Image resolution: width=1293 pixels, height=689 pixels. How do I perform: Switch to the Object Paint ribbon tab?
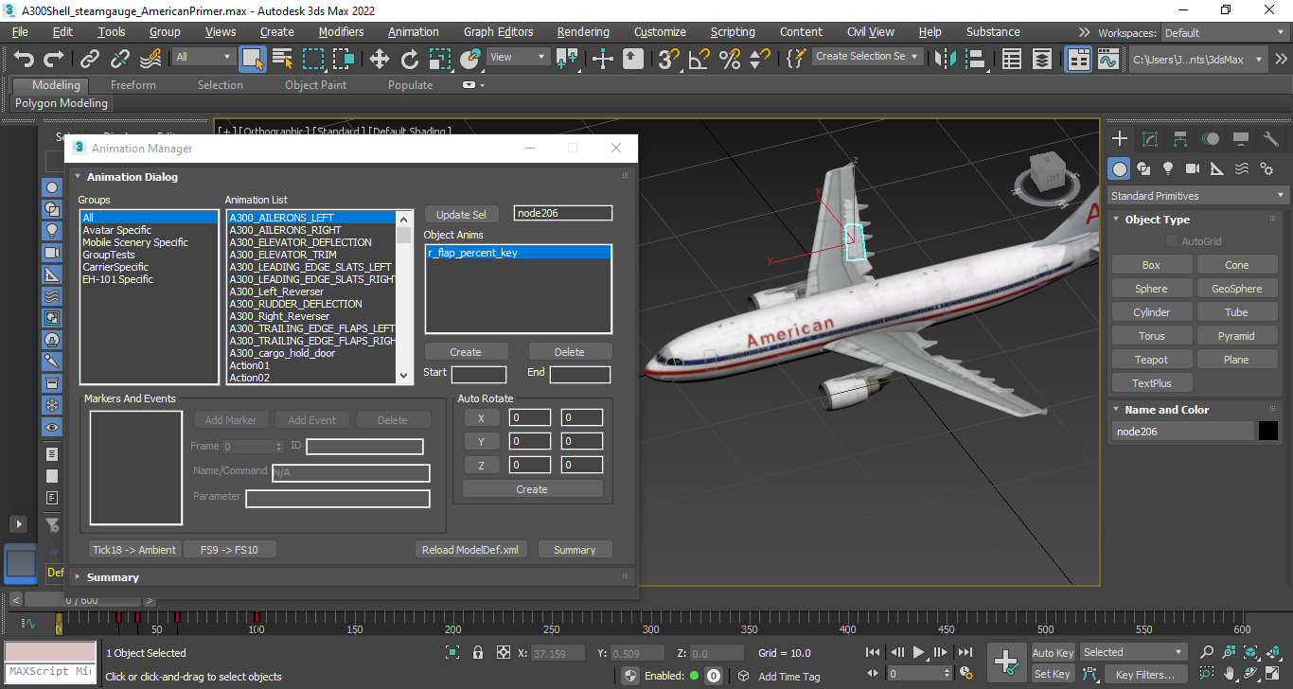316,85
